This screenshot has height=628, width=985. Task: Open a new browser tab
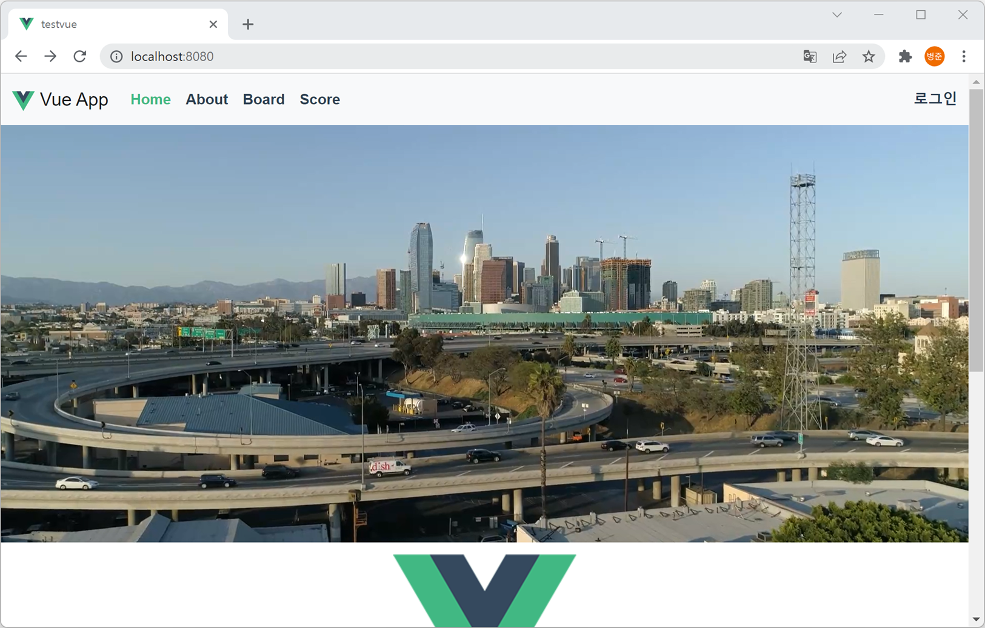pos(248,24)
